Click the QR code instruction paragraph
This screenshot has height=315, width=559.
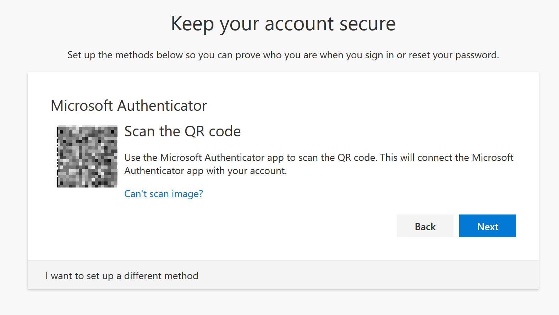click(x=319, y=164)
